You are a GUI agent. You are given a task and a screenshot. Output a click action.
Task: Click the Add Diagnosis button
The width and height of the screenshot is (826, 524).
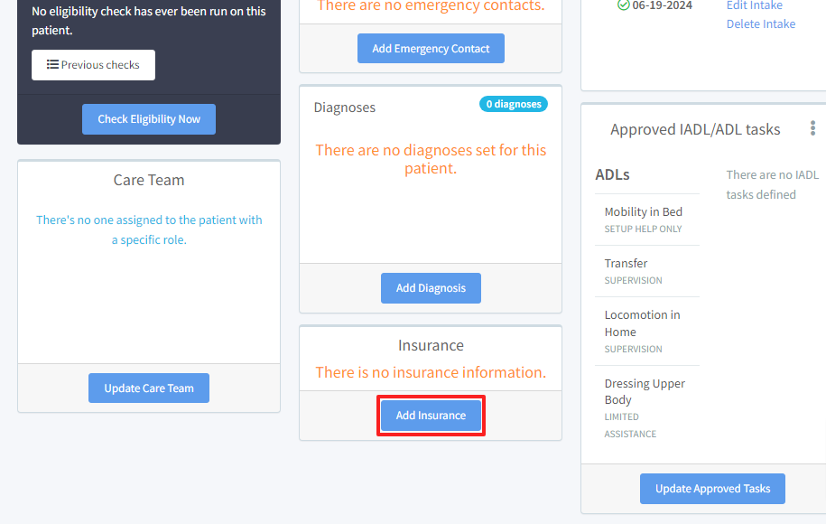(x=431, y=288)
